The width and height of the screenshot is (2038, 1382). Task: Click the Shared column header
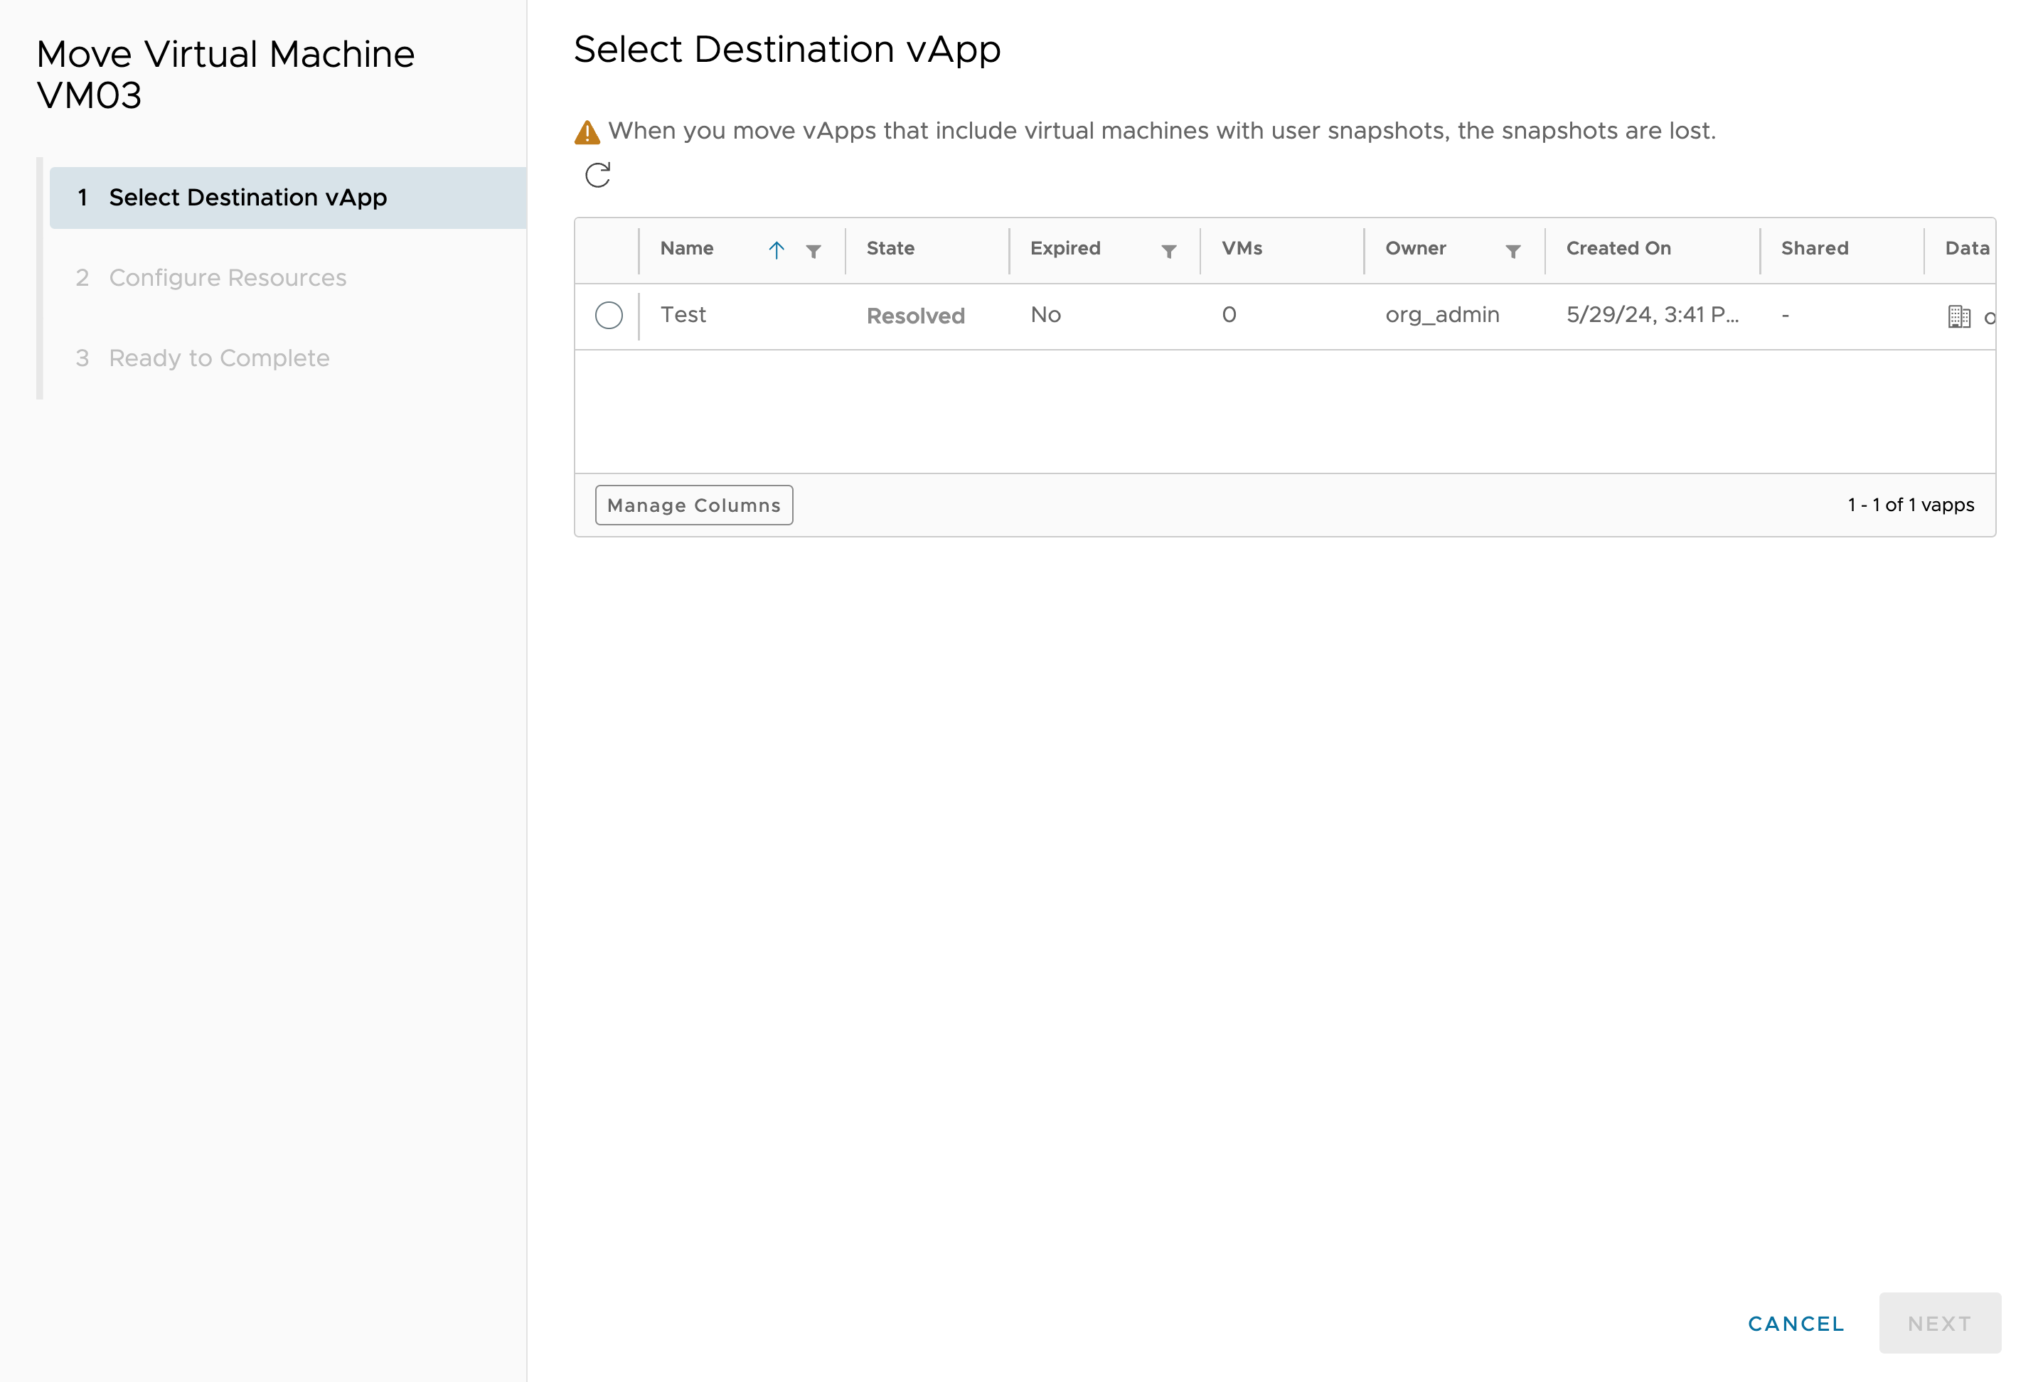click(1816, 248)
